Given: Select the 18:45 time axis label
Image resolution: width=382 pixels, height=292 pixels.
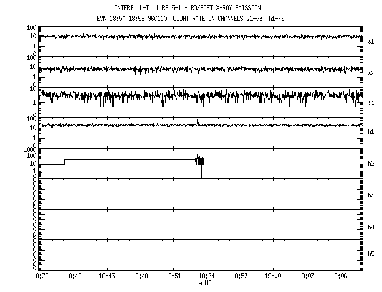Looking at the screenshot, I should point(107,277).
